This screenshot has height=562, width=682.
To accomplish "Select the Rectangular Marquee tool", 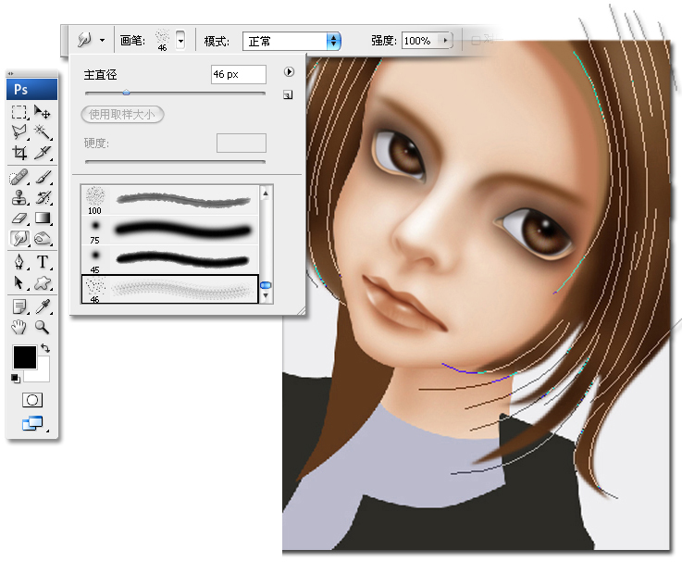I will [x=19, y=112].
